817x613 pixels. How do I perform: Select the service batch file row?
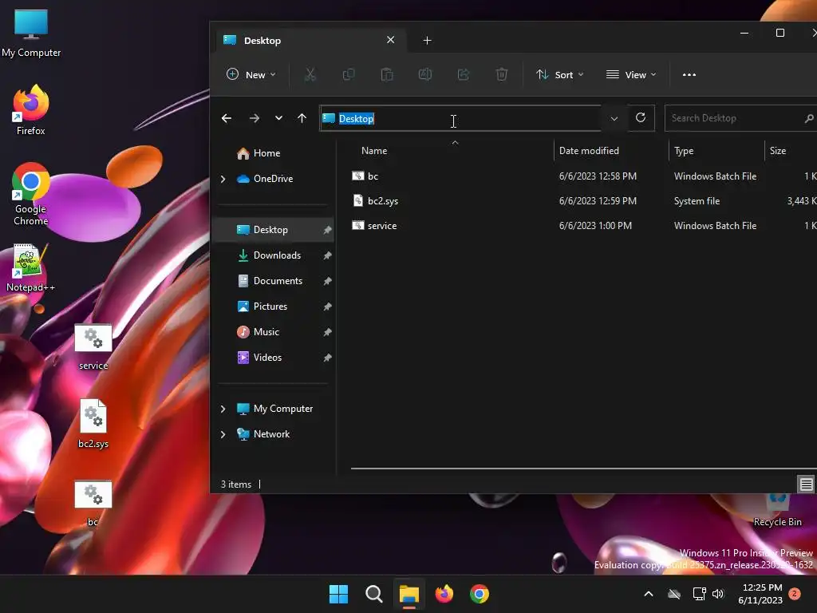582,226
